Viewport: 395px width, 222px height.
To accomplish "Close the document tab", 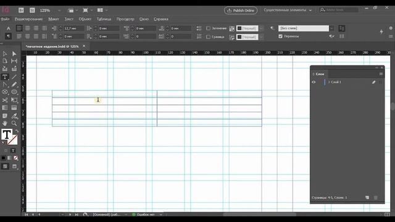I will coord(84,46).
